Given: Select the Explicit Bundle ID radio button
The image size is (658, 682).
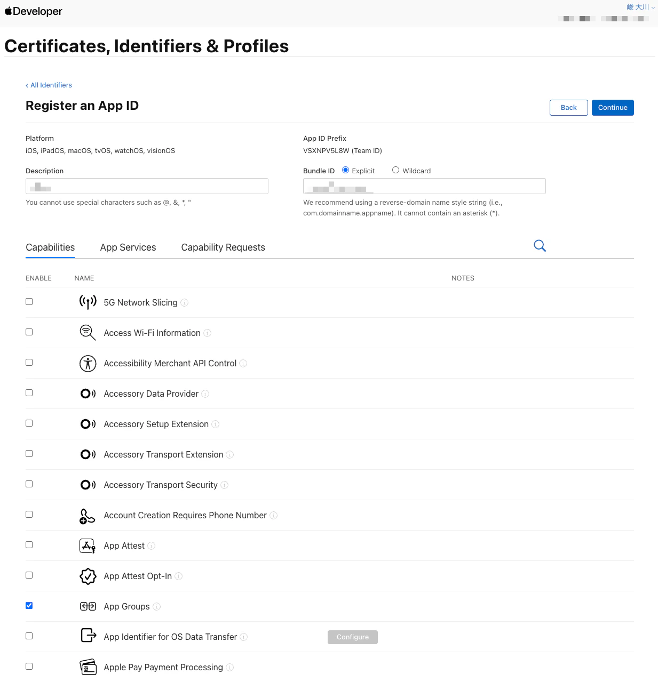Looking at the screenshot, I should pos(346,170).
